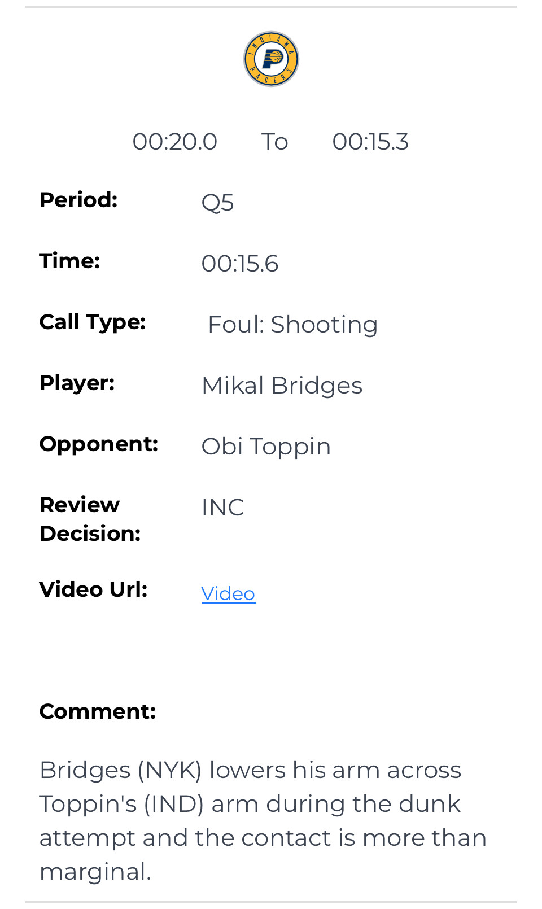Click the Time label

click(x=69, y=261)
